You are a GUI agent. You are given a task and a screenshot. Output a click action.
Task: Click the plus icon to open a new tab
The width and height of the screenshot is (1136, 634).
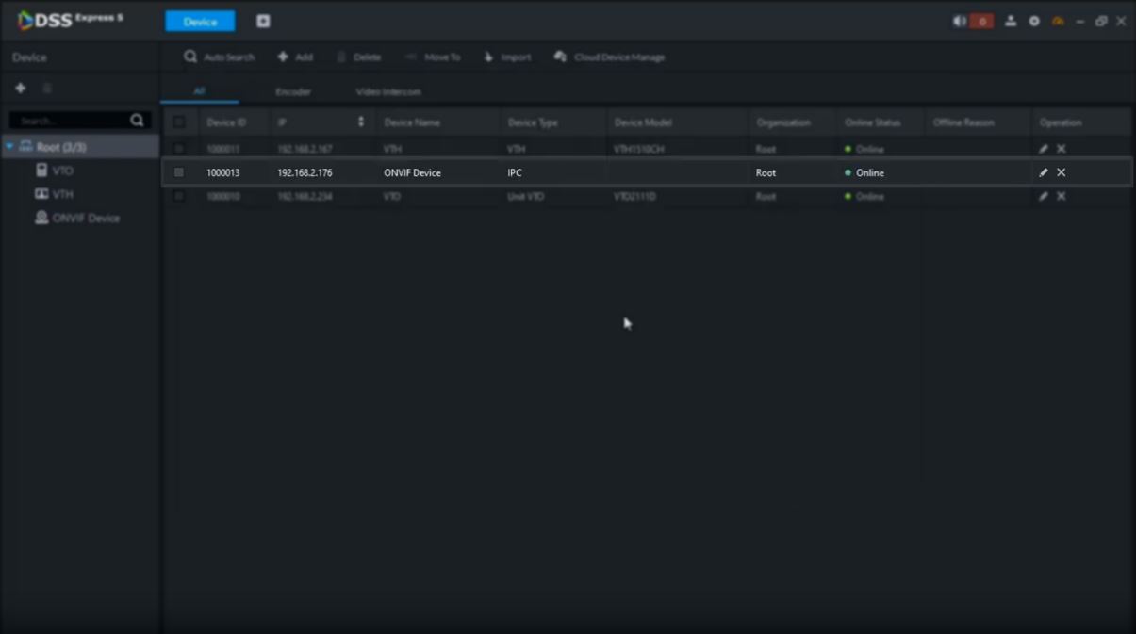[263, 21]
